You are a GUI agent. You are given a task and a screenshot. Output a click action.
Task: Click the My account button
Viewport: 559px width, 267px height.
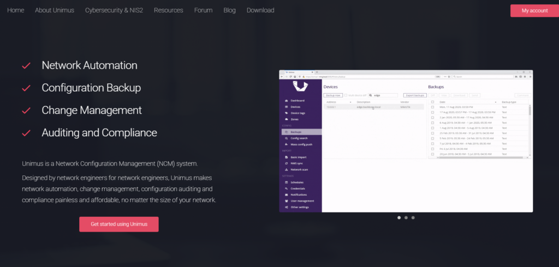click(535, 11)
